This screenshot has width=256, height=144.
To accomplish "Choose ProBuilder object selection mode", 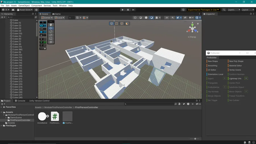I will point(112,24).
